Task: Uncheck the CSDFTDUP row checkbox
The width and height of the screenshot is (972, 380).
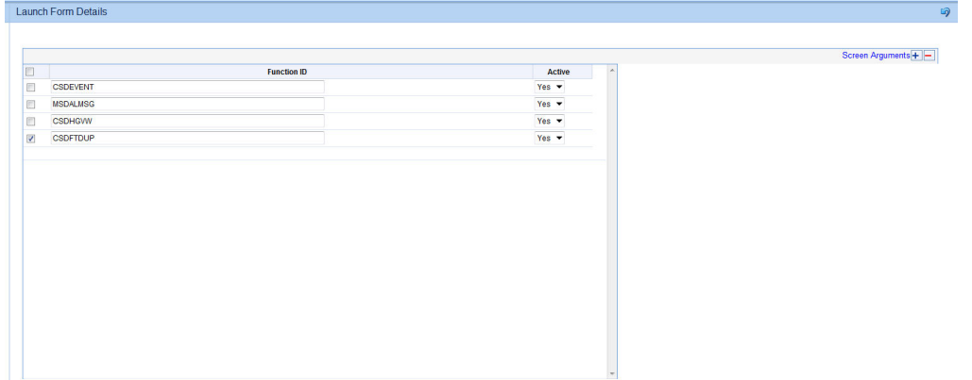Action: (30, 139)
